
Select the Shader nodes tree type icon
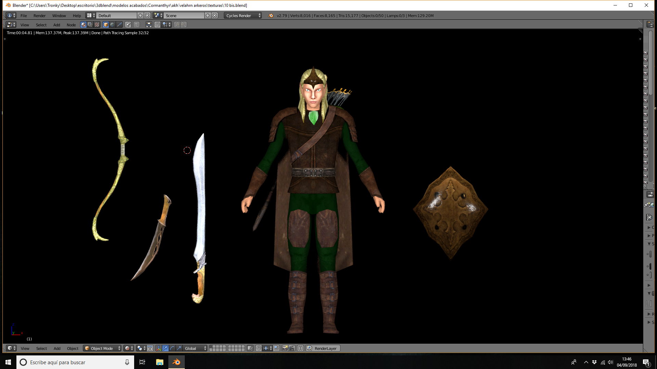83,25
